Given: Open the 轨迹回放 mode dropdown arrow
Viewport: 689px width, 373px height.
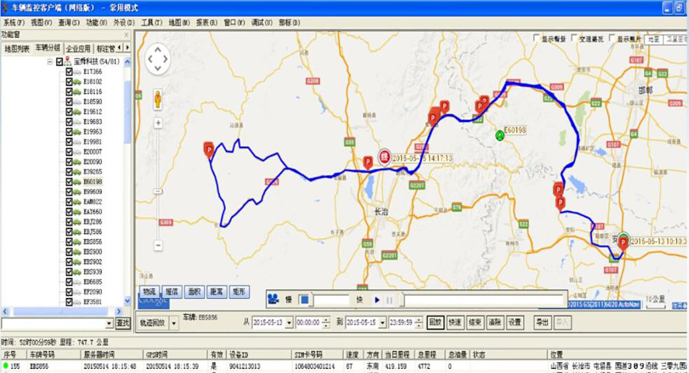Looking at the screenshot, I should click(174, 323).
